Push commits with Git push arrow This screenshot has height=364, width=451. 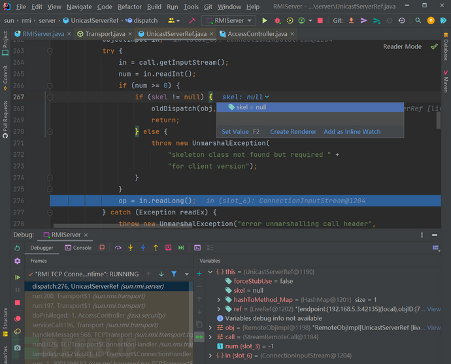364,20
